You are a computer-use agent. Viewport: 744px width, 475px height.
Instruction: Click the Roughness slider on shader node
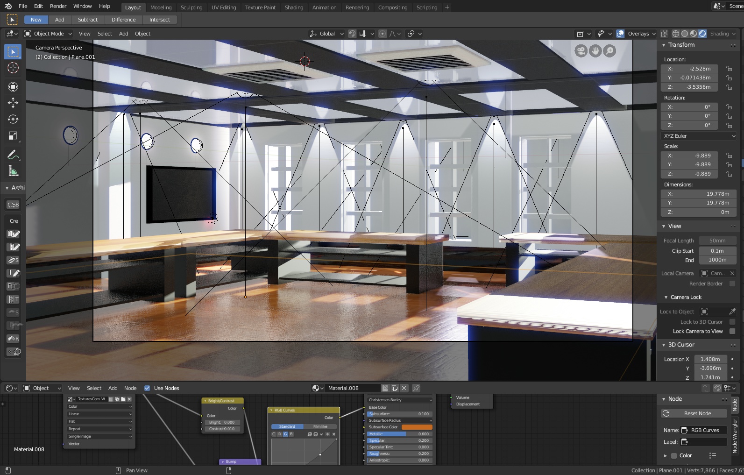click(399, 454)
